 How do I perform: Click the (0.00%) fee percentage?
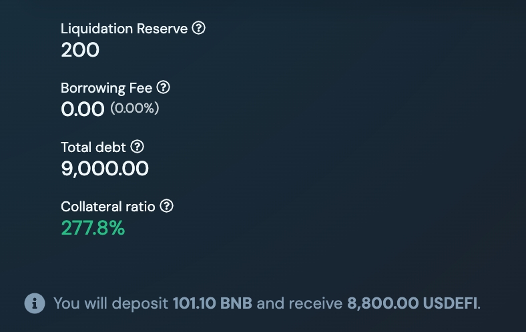pos(135,109)
